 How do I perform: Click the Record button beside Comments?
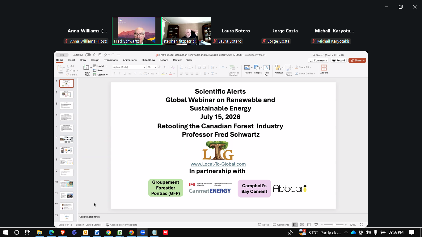(x=339, y=60)
